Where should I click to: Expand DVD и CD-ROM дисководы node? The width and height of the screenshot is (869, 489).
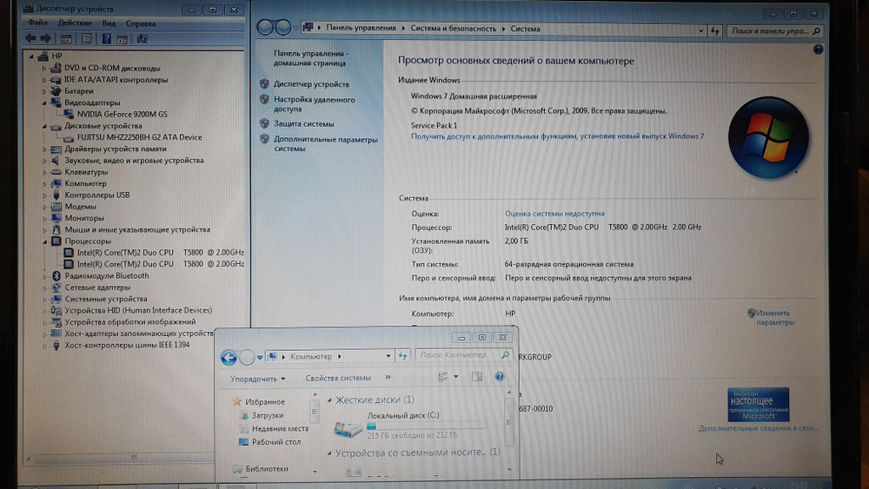coord(44,68)
